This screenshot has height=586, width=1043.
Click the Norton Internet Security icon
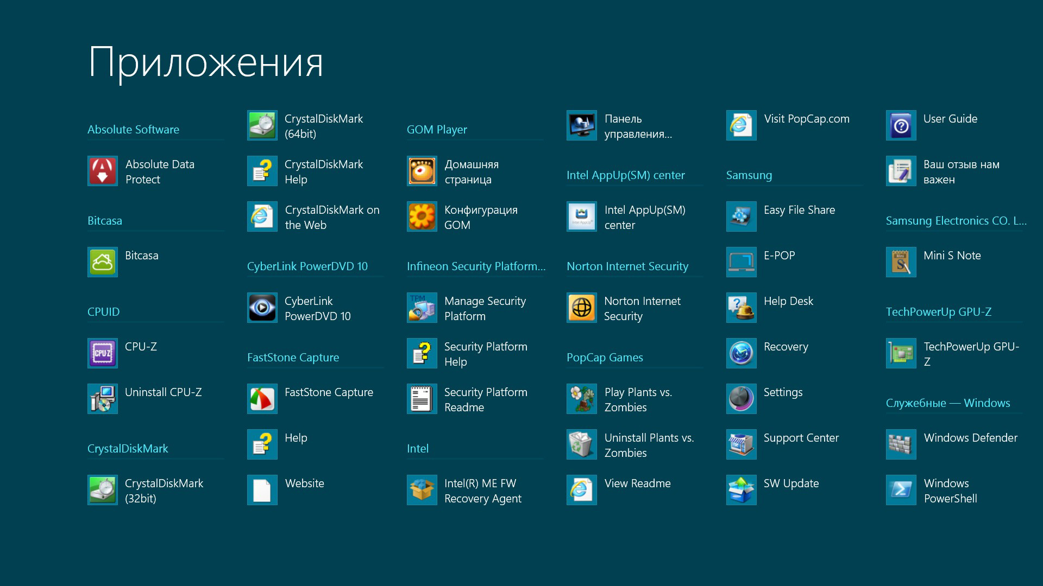click(x=582, y=308)
